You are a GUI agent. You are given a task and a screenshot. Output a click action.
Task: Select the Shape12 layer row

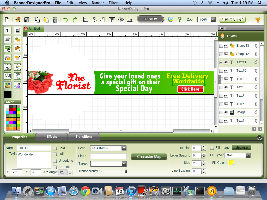pos(239,54)
